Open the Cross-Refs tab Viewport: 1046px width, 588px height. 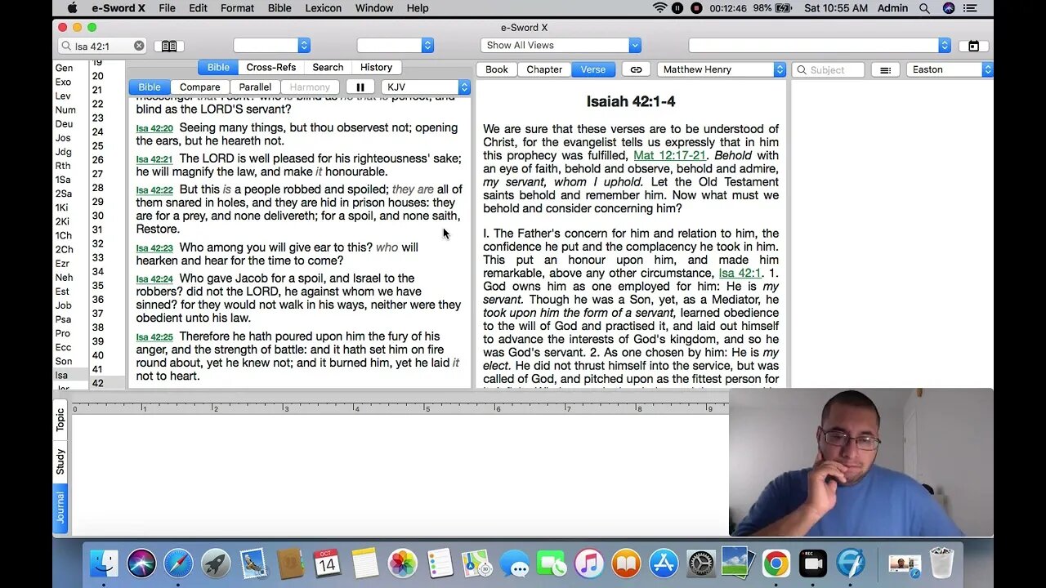271,67
